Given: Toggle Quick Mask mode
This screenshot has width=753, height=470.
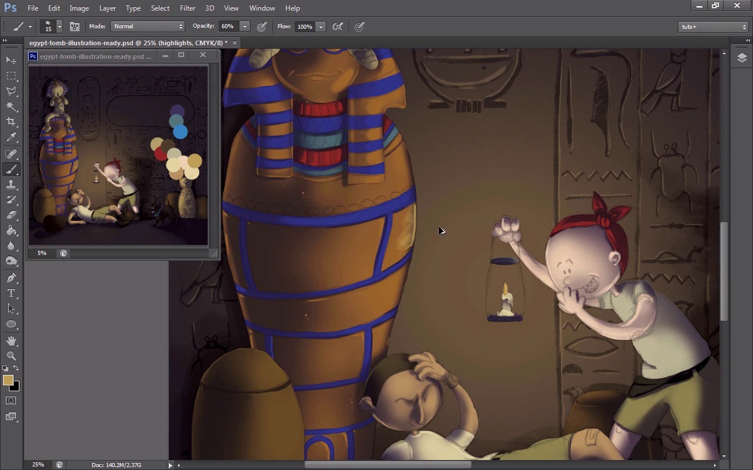Looking at the screenshot, I should point(11,401).
